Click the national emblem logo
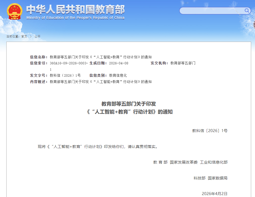 (15, 12)
